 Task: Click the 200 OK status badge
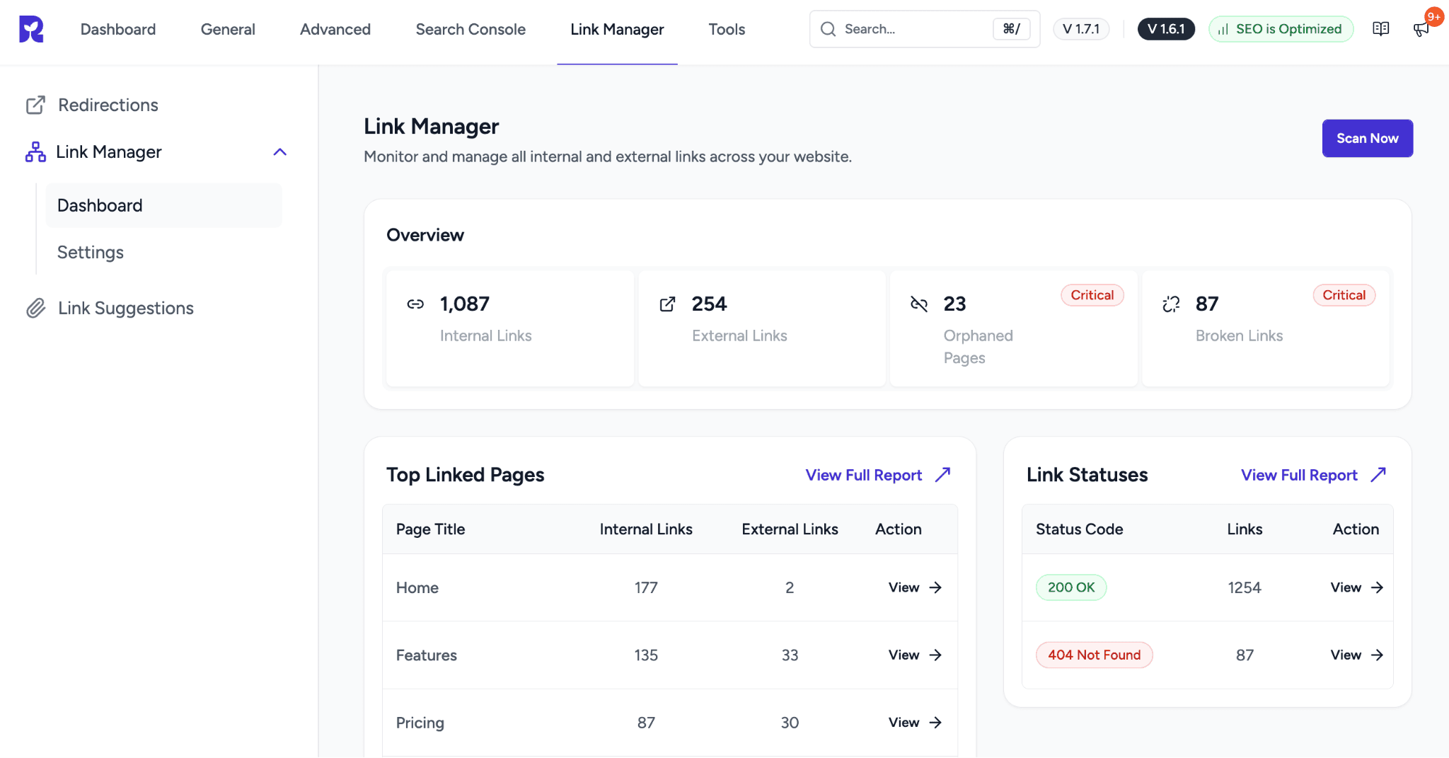pyautogui.click(x=1070, y=587)
